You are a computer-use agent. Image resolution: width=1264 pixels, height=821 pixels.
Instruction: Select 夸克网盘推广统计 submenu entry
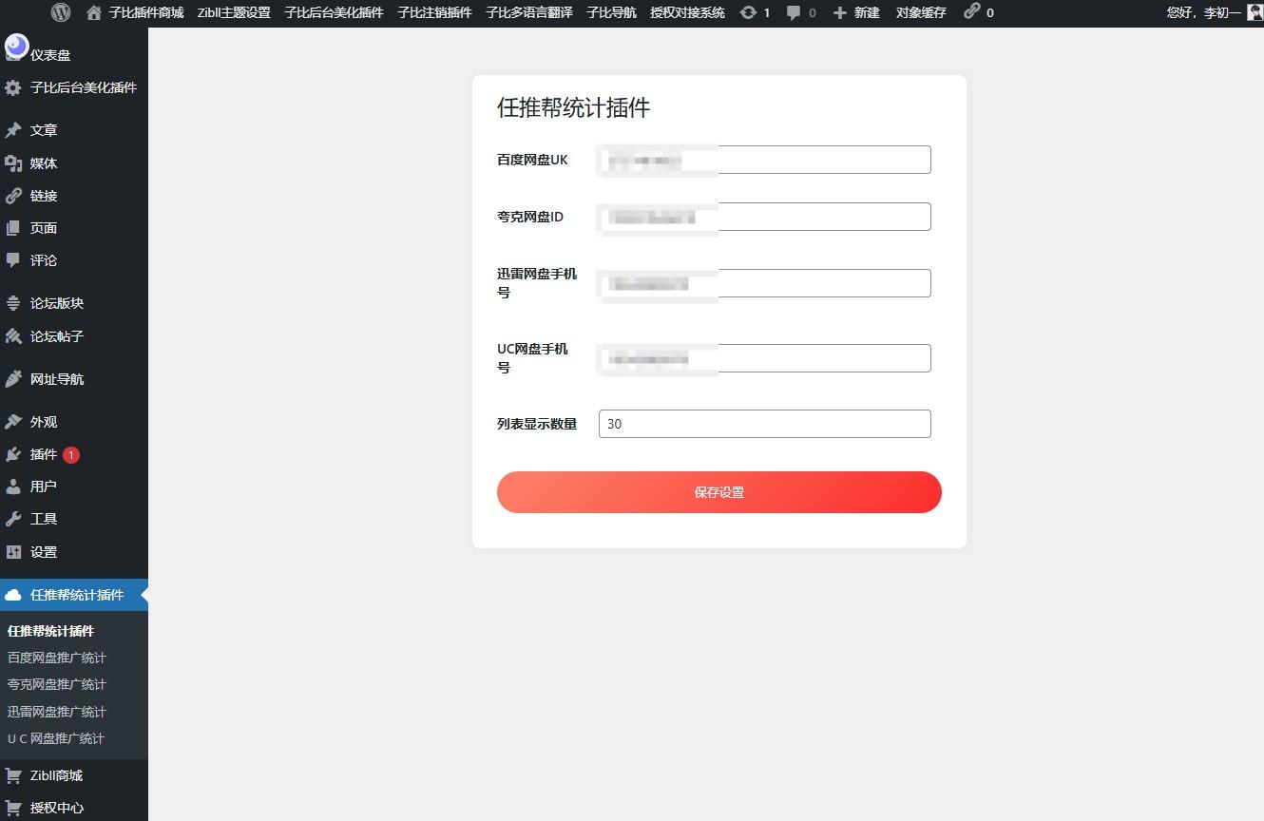click(x=56, y=683)
